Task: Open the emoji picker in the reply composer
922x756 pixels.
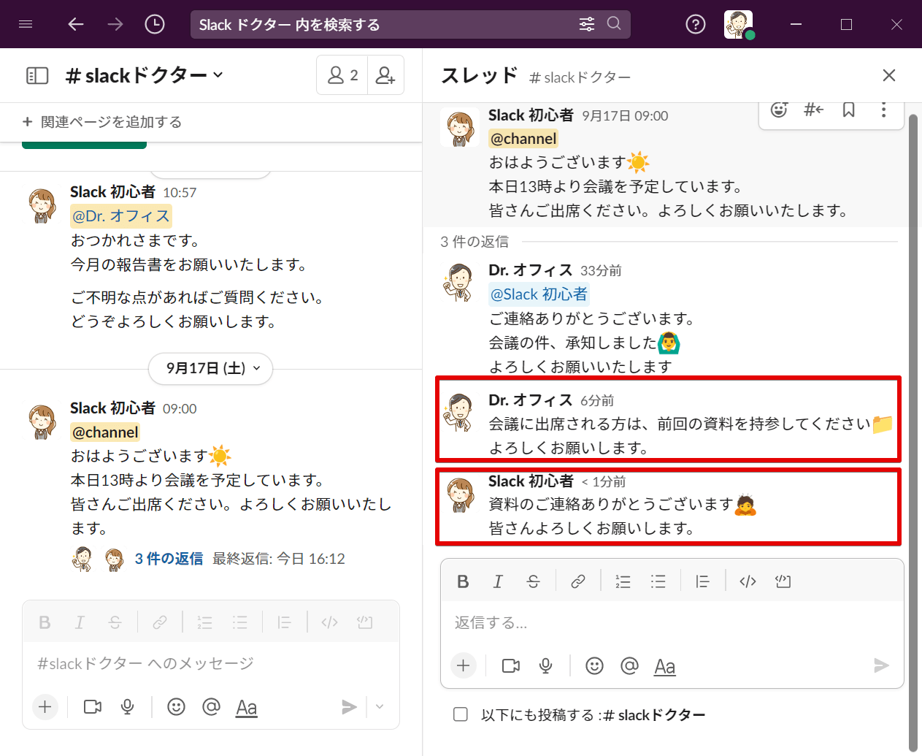Action: [x=594, y=665]
